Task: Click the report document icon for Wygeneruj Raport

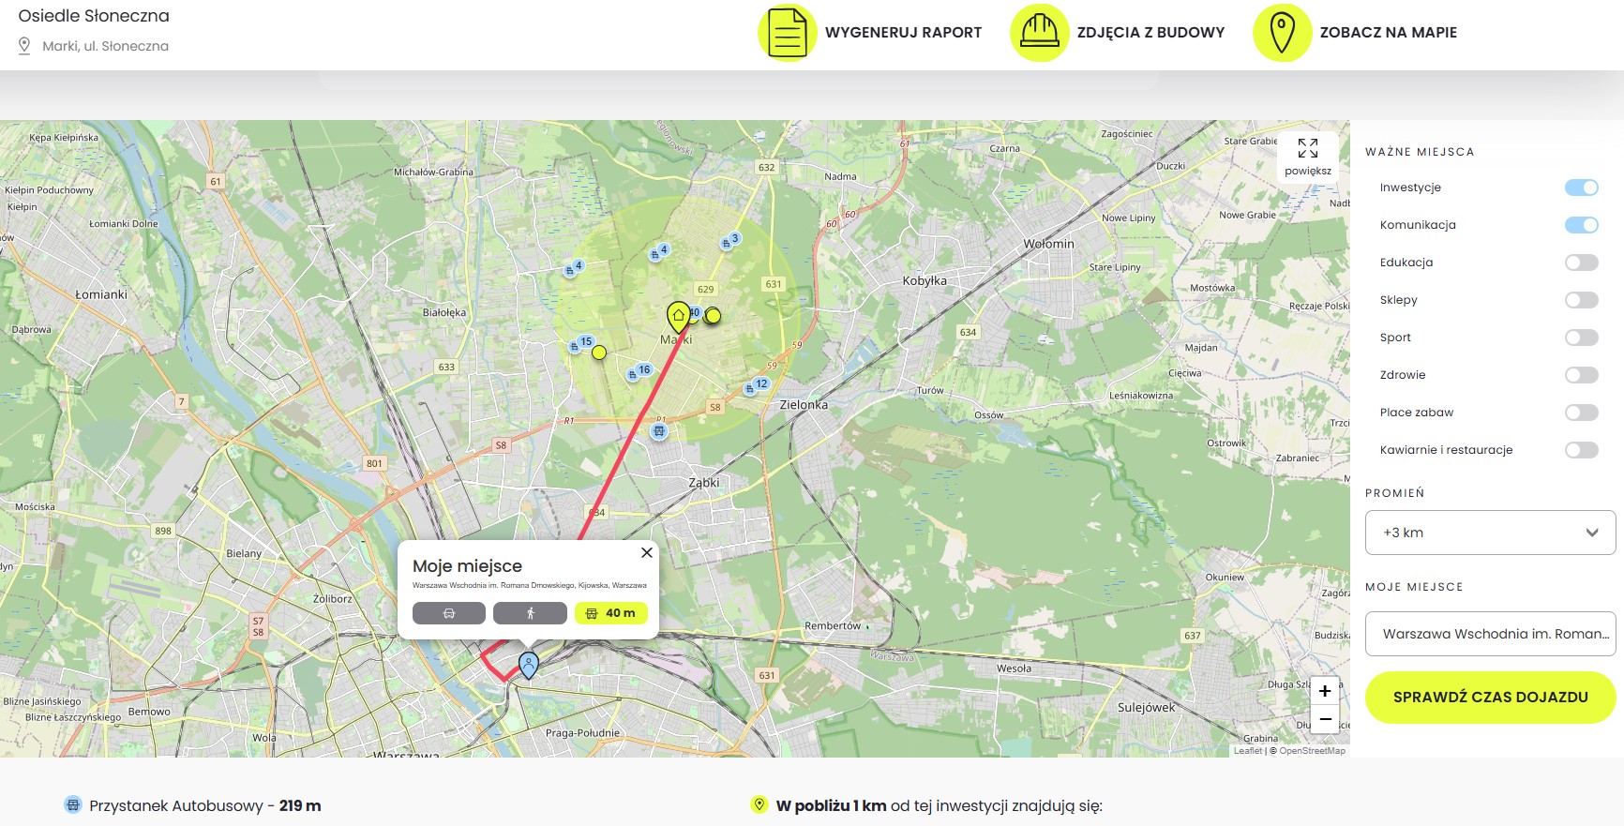Action: tap(787, 33)
